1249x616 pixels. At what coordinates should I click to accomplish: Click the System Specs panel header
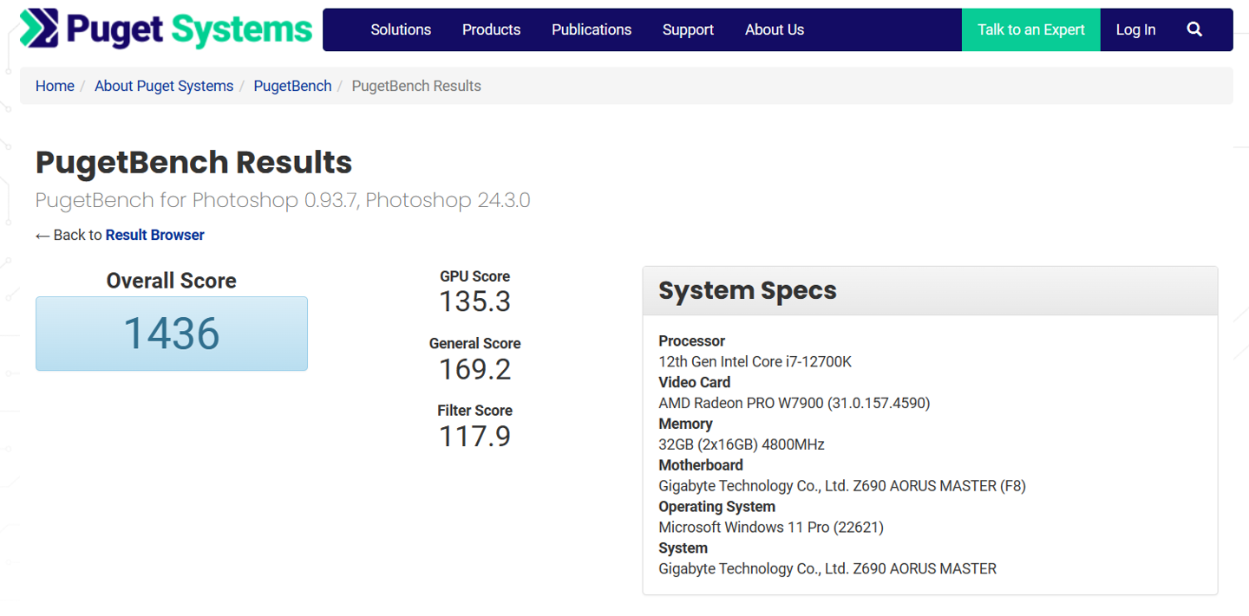pos(747,290)
